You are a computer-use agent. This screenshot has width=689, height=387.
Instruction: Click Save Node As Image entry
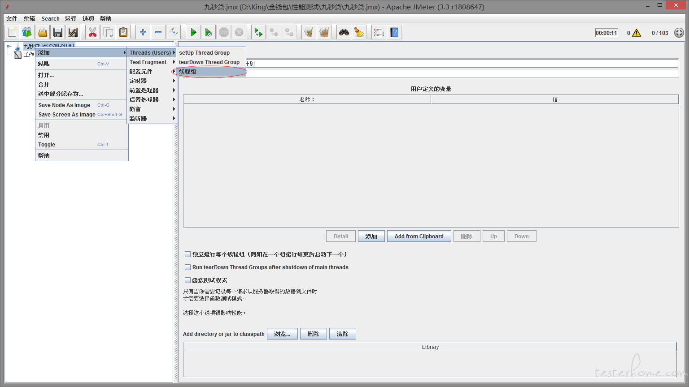click(82, 105)
